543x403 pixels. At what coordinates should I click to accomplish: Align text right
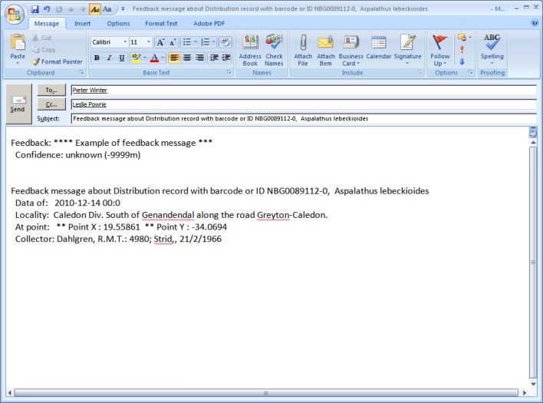[199, 58]
